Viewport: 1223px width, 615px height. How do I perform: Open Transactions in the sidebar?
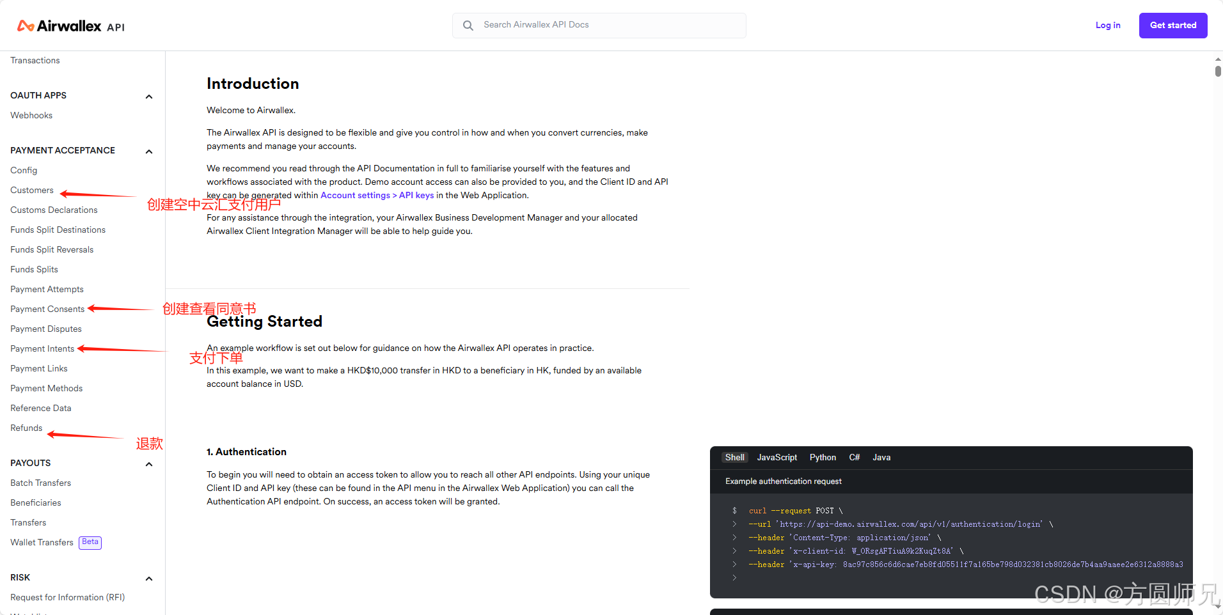tap(35, 60)
